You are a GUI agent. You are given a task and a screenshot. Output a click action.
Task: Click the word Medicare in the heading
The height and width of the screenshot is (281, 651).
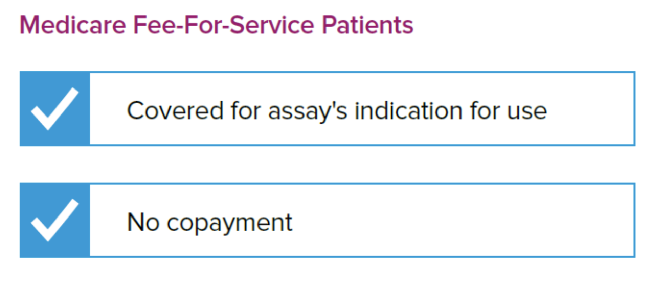(73, 25)
